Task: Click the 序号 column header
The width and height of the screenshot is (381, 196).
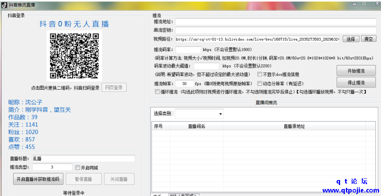Action: (161, 126)
